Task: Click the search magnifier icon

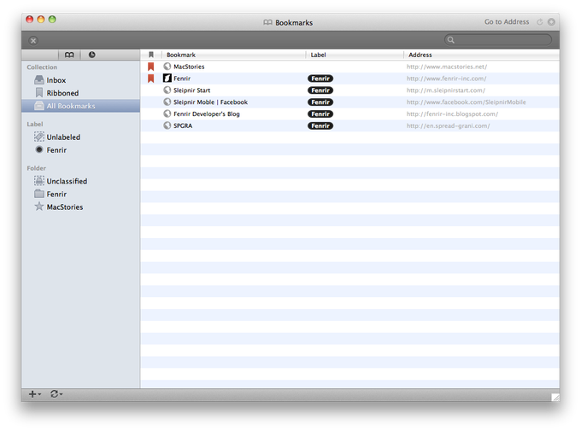Action: tap(451, 39)
